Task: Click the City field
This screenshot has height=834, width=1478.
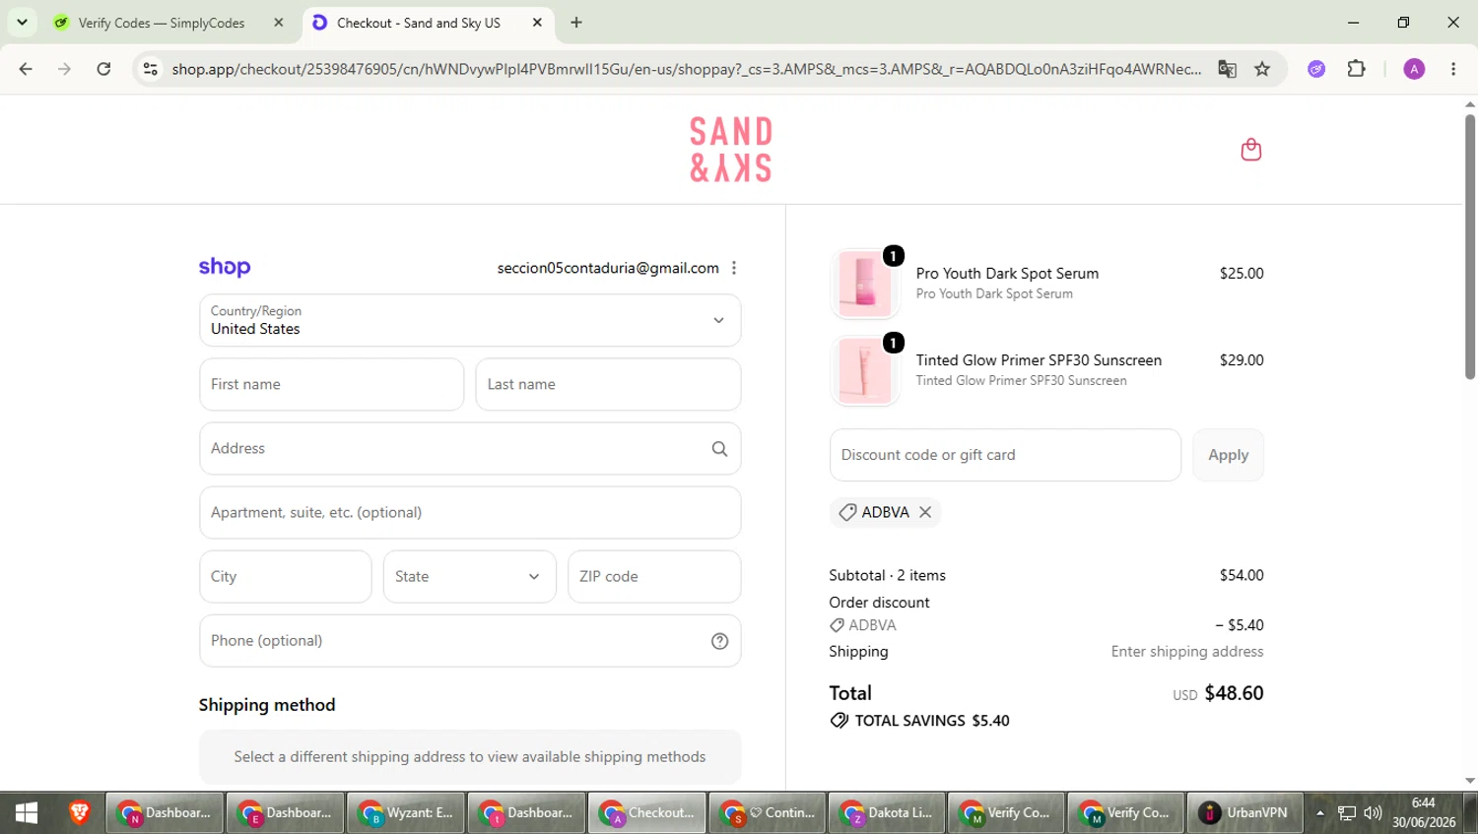Action: click(x=286, y=577)
